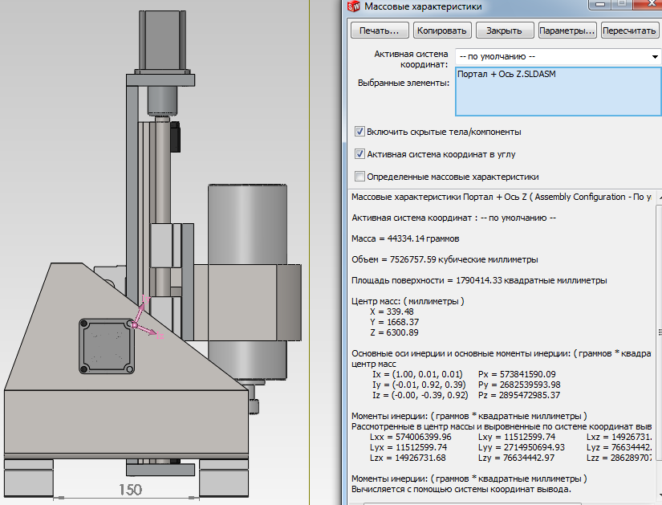The image size is (662, 505).
Task: Click the 150 dimension value
Action: (x=131, y=490)
